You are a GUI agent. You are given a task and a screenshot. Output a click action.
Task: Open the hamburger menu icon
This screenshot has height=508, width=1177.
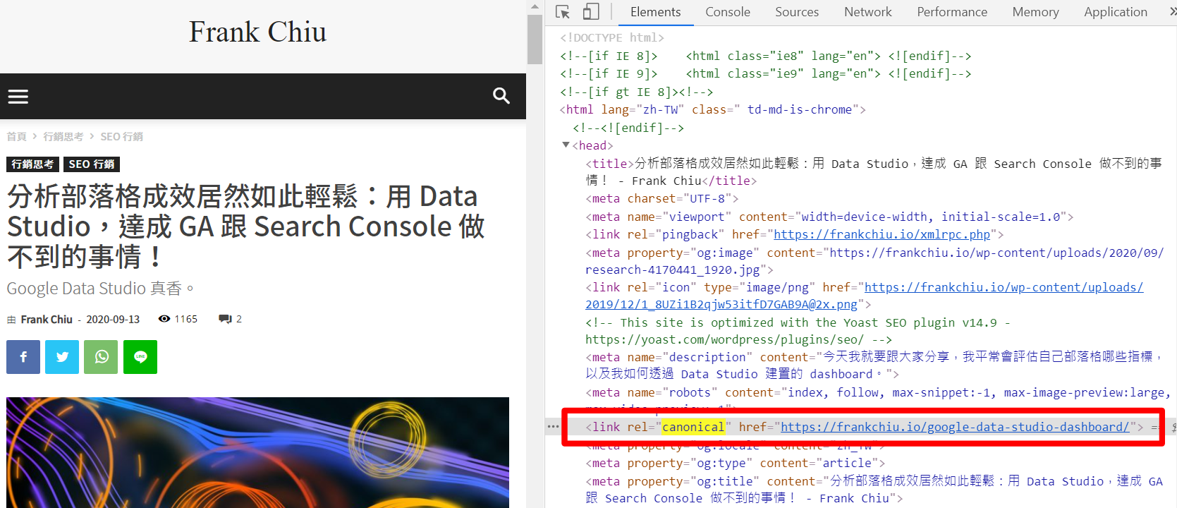[18, 97]
